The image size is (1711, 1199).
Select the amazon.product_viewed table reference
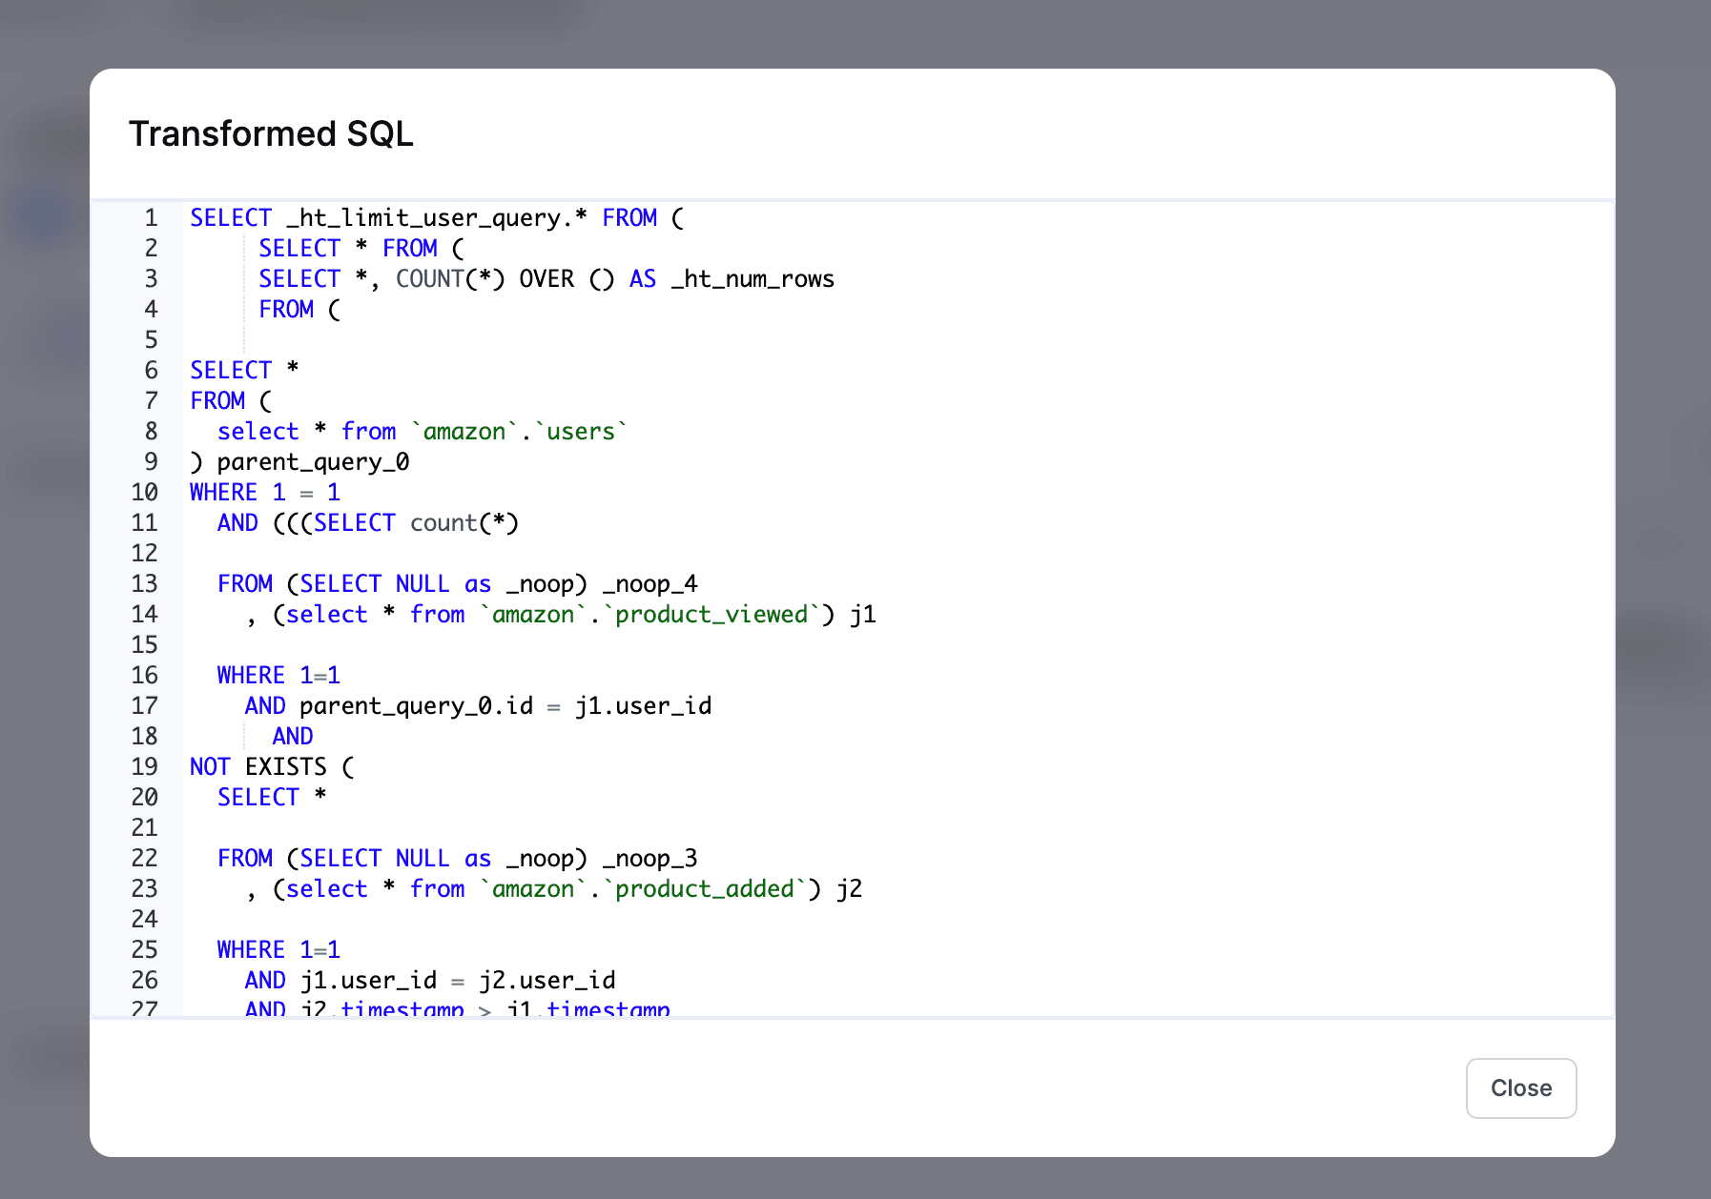[651, 615]
